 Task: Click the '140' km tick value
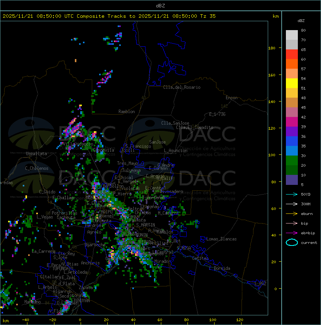pos(272,102)
